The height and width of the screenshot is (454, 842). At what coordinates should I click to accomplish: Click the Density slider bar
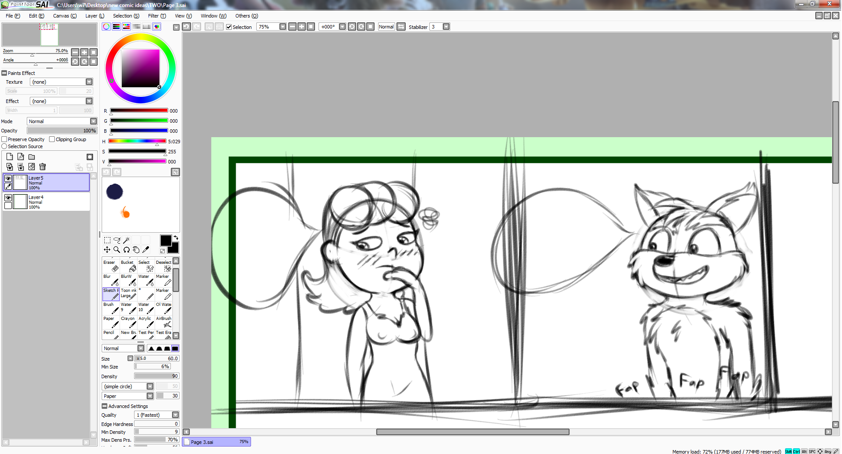click(x=156, y=376)
